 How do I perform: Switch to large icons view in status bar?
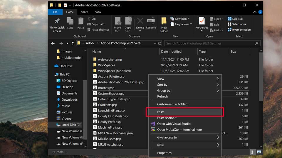pos(259,152)
